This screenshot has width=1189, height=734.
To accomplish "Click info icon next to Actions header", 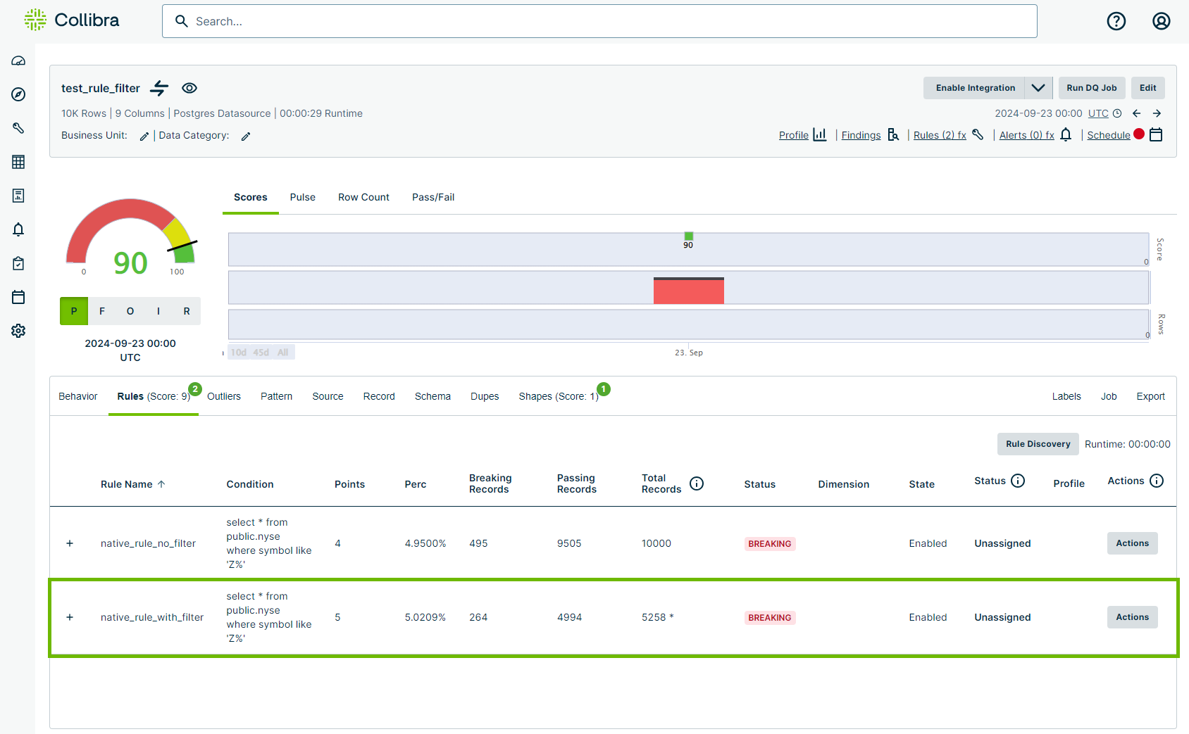I will (x=1157, y=481).
